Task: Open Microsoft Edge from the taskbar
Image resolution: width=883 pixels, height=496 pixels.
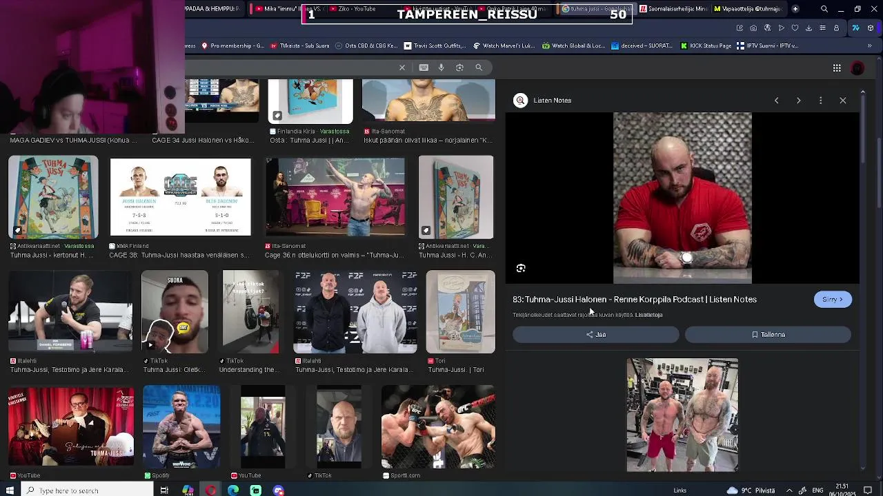Action: point(233,490)
